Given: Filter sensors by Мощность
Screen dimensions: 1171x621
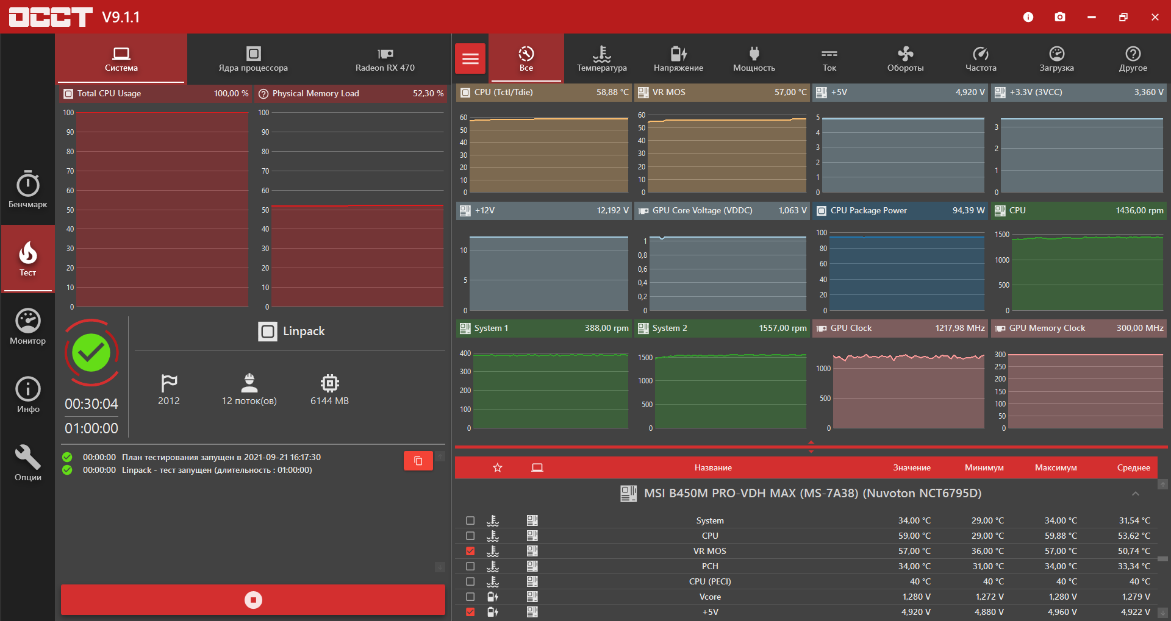Looking at the screenshot, I should point(754,59).
